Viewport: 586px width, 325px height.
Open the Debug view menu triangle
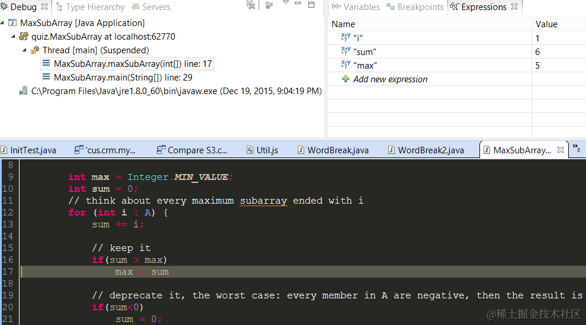click(x=286, y=2)
